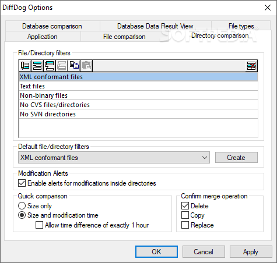Confirm with the OK button
The image size is (277, 263).
pos(156,252)
